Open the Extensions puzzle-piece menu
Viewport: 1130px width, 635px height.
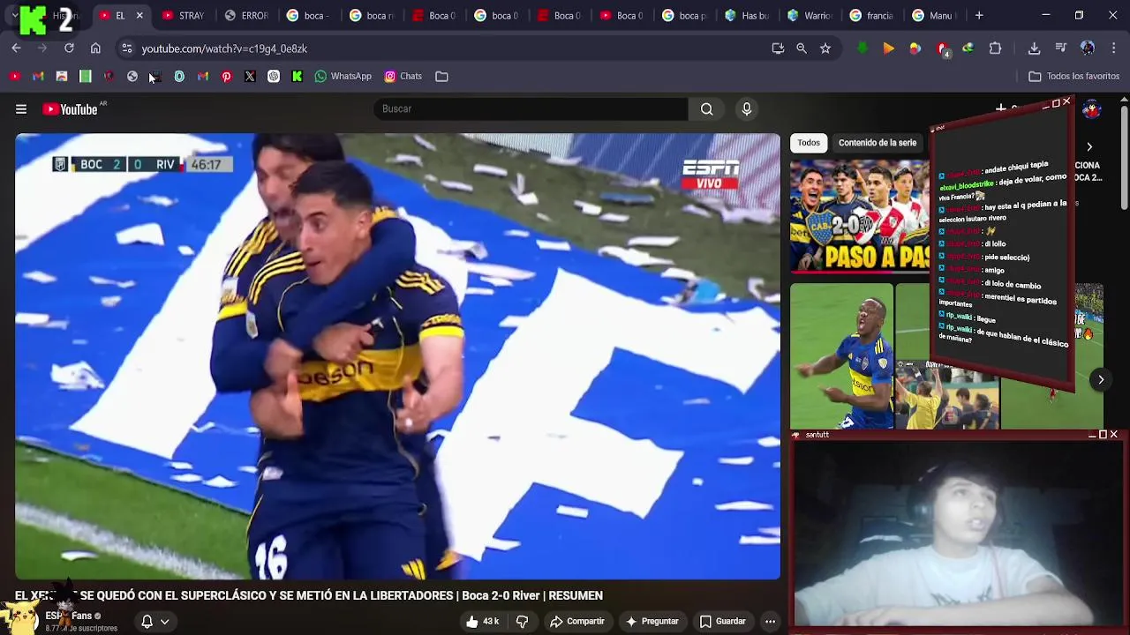pyautogui.click(x=996, y=49)
